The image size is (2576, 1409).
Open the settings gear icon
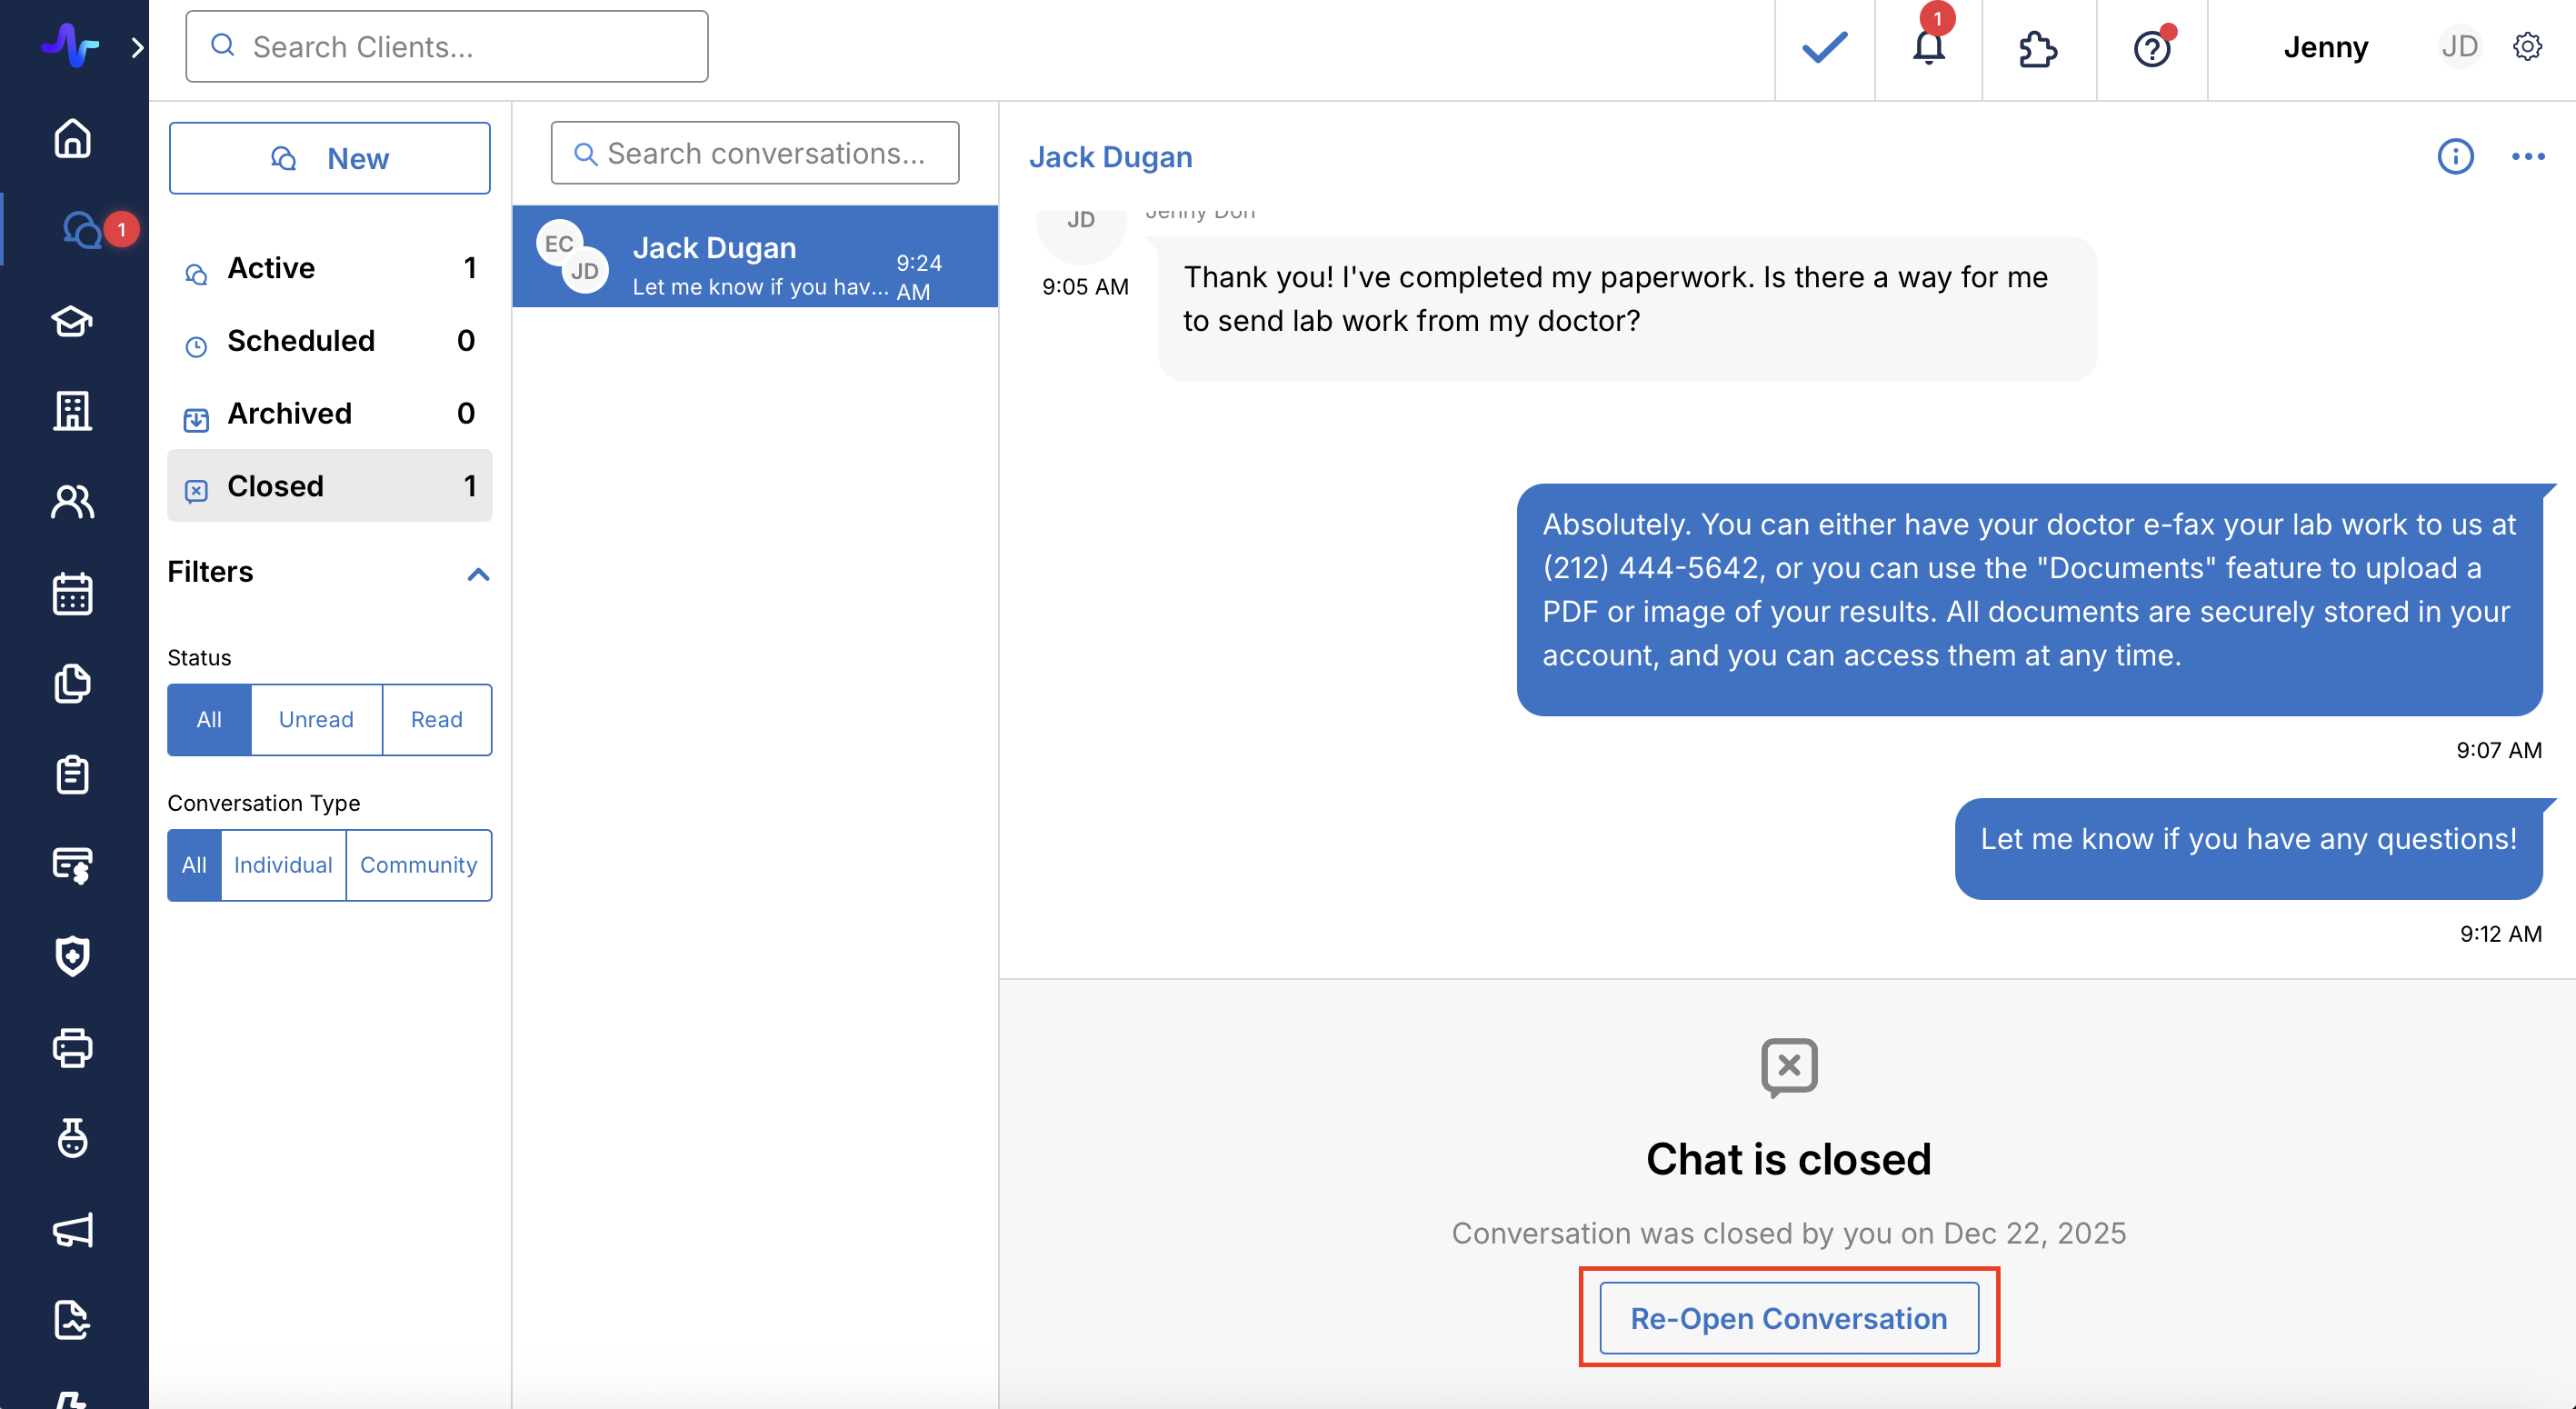2527,47
